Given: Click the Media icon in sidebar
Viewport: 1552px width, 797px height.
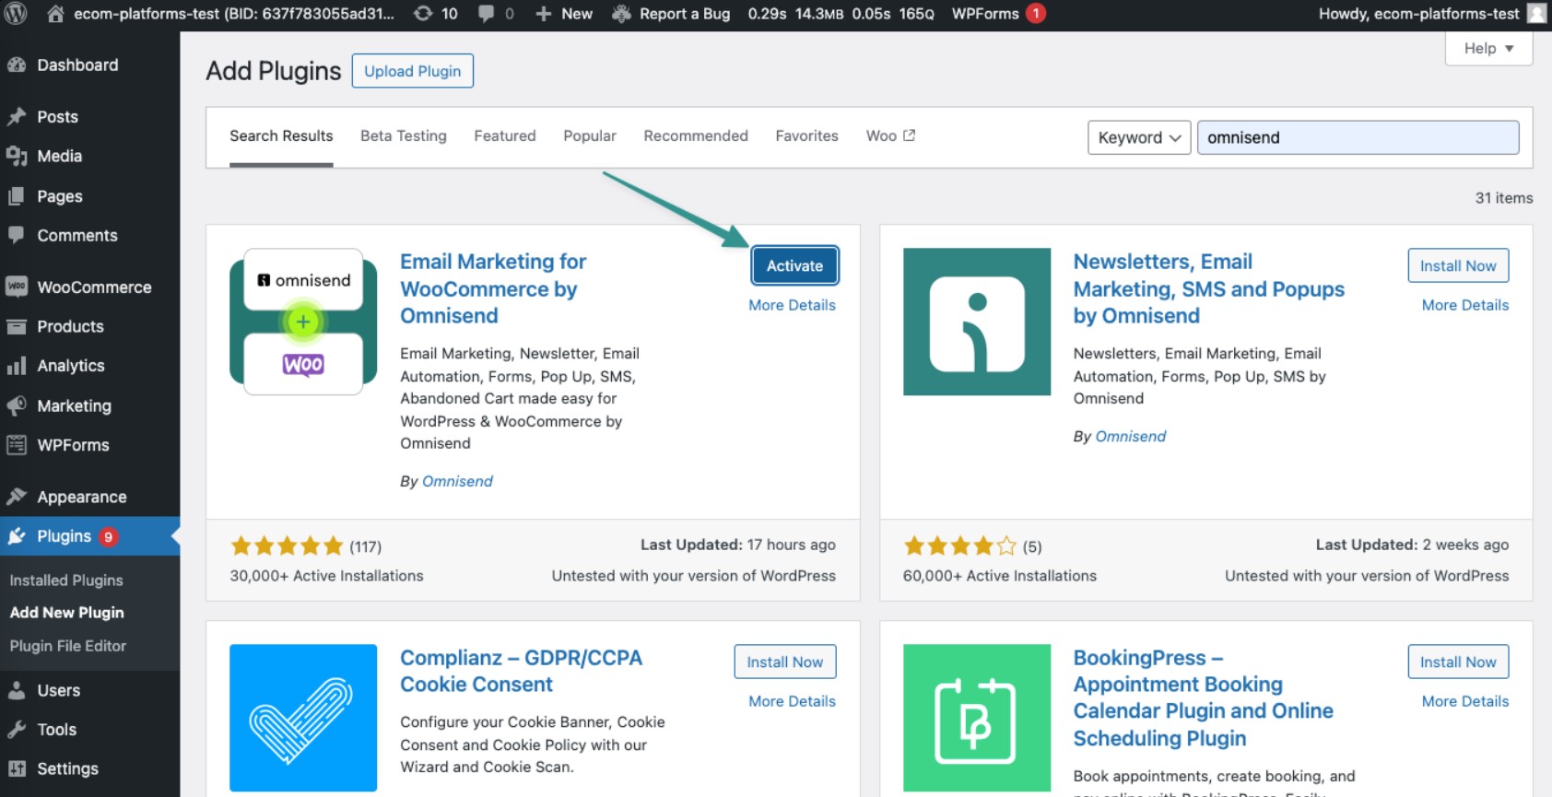Looking at the screenshot, I should (x=17, y=156).
